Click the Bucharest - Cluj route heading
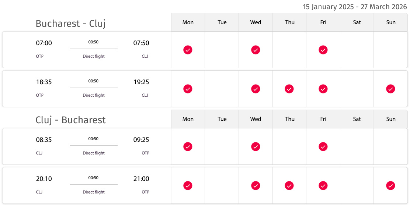The image size is (410, 206). [x=70, y=24]
